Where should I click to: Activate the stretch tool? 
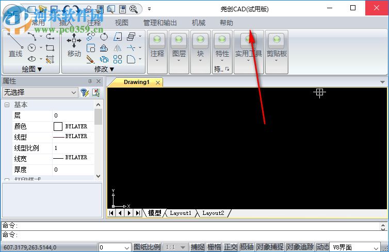coord(117,37)
